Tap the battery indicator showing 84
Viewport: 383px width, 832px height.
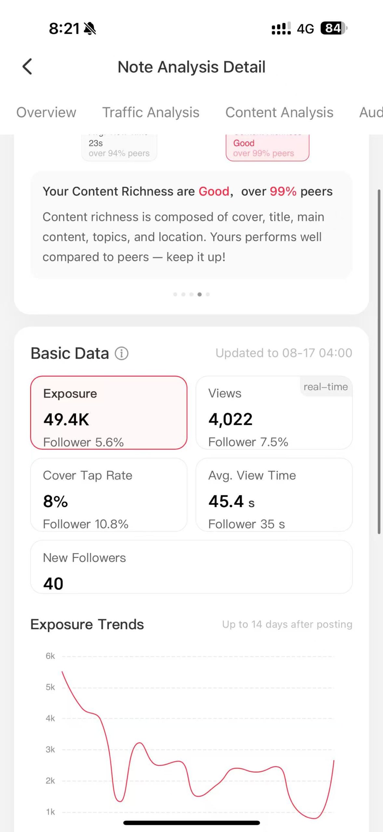[x=333, y=28]
